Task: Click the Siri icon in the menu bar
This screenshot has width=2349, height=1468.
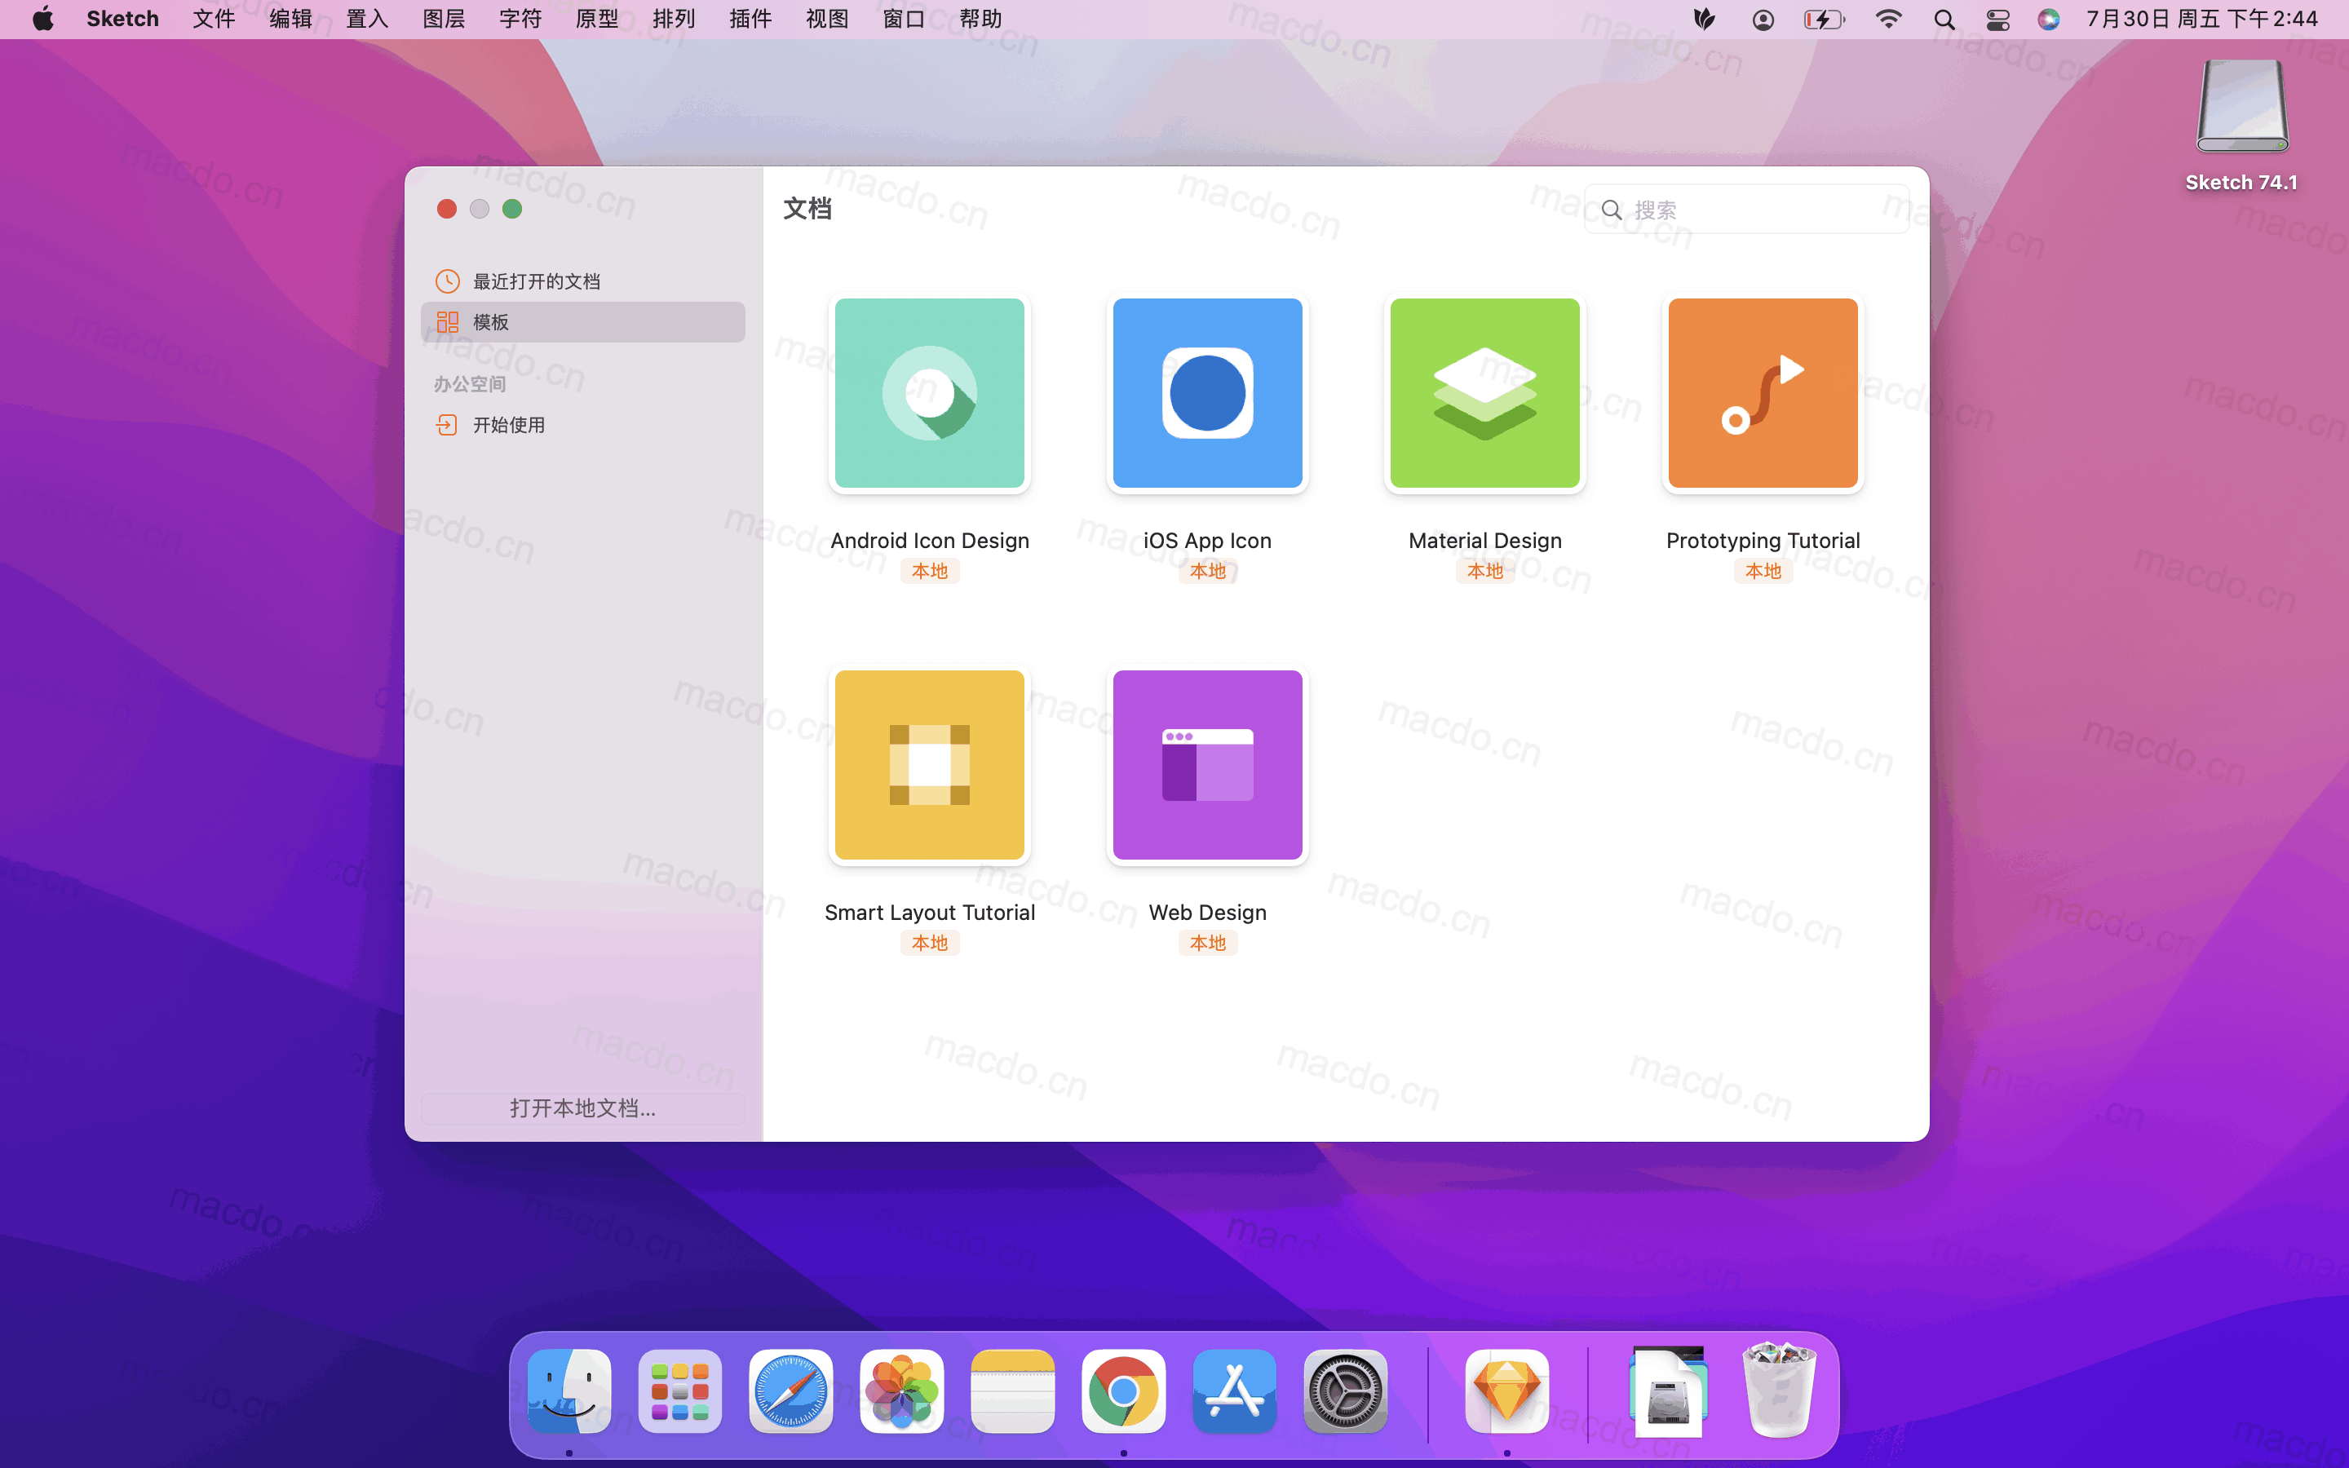Action: [2049, 20]
